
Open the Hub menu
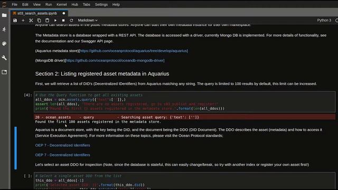coord(75,4)
